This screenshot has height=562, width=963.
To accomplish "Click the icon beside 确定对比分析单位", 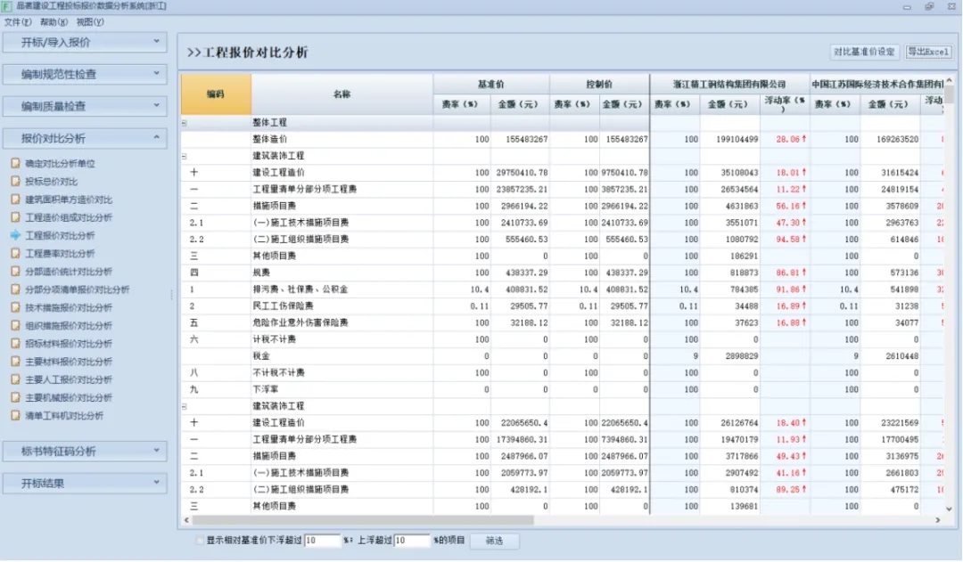I will pyautogui.click(x=15, y=164).
